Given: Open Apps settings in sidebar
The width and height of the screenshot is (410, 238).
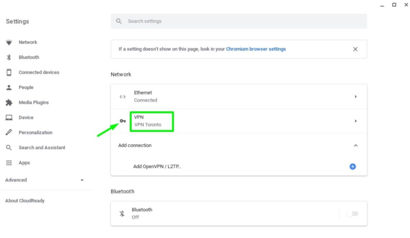Looking at the screenshot, I should tap(24, 163).
